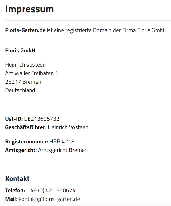This screenshot has height=206, width=171.
Task: Click the bold Amtsgericht label
Action: coord(21,150)
